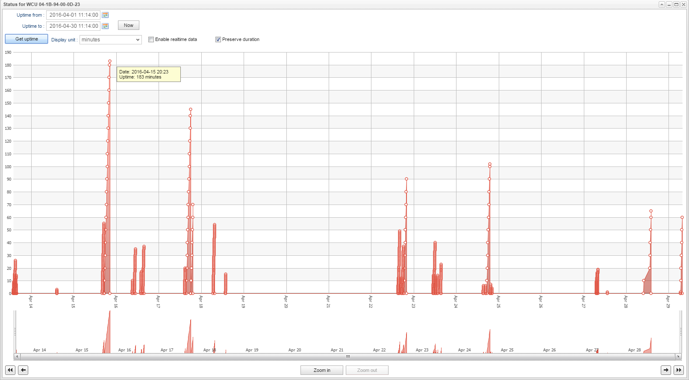
Task: Click the Zoom in button
Action: point(322,370)
